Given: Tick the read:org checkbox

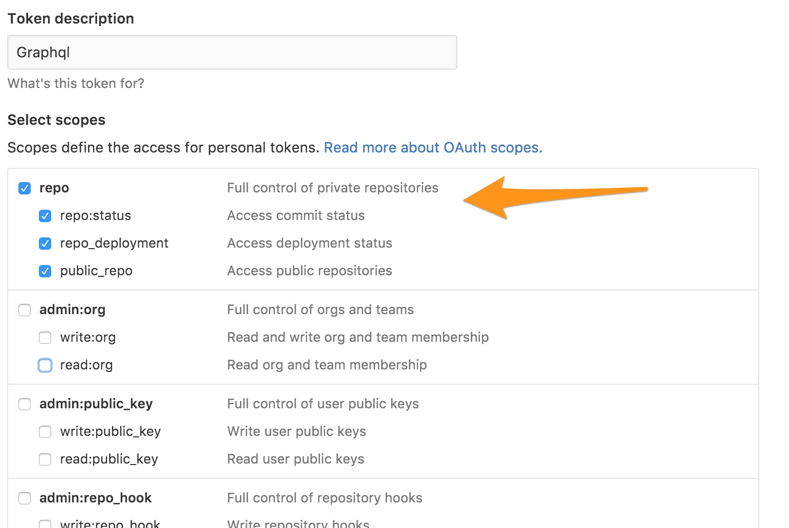Looking at the screenshot, I should pos(45,365).
